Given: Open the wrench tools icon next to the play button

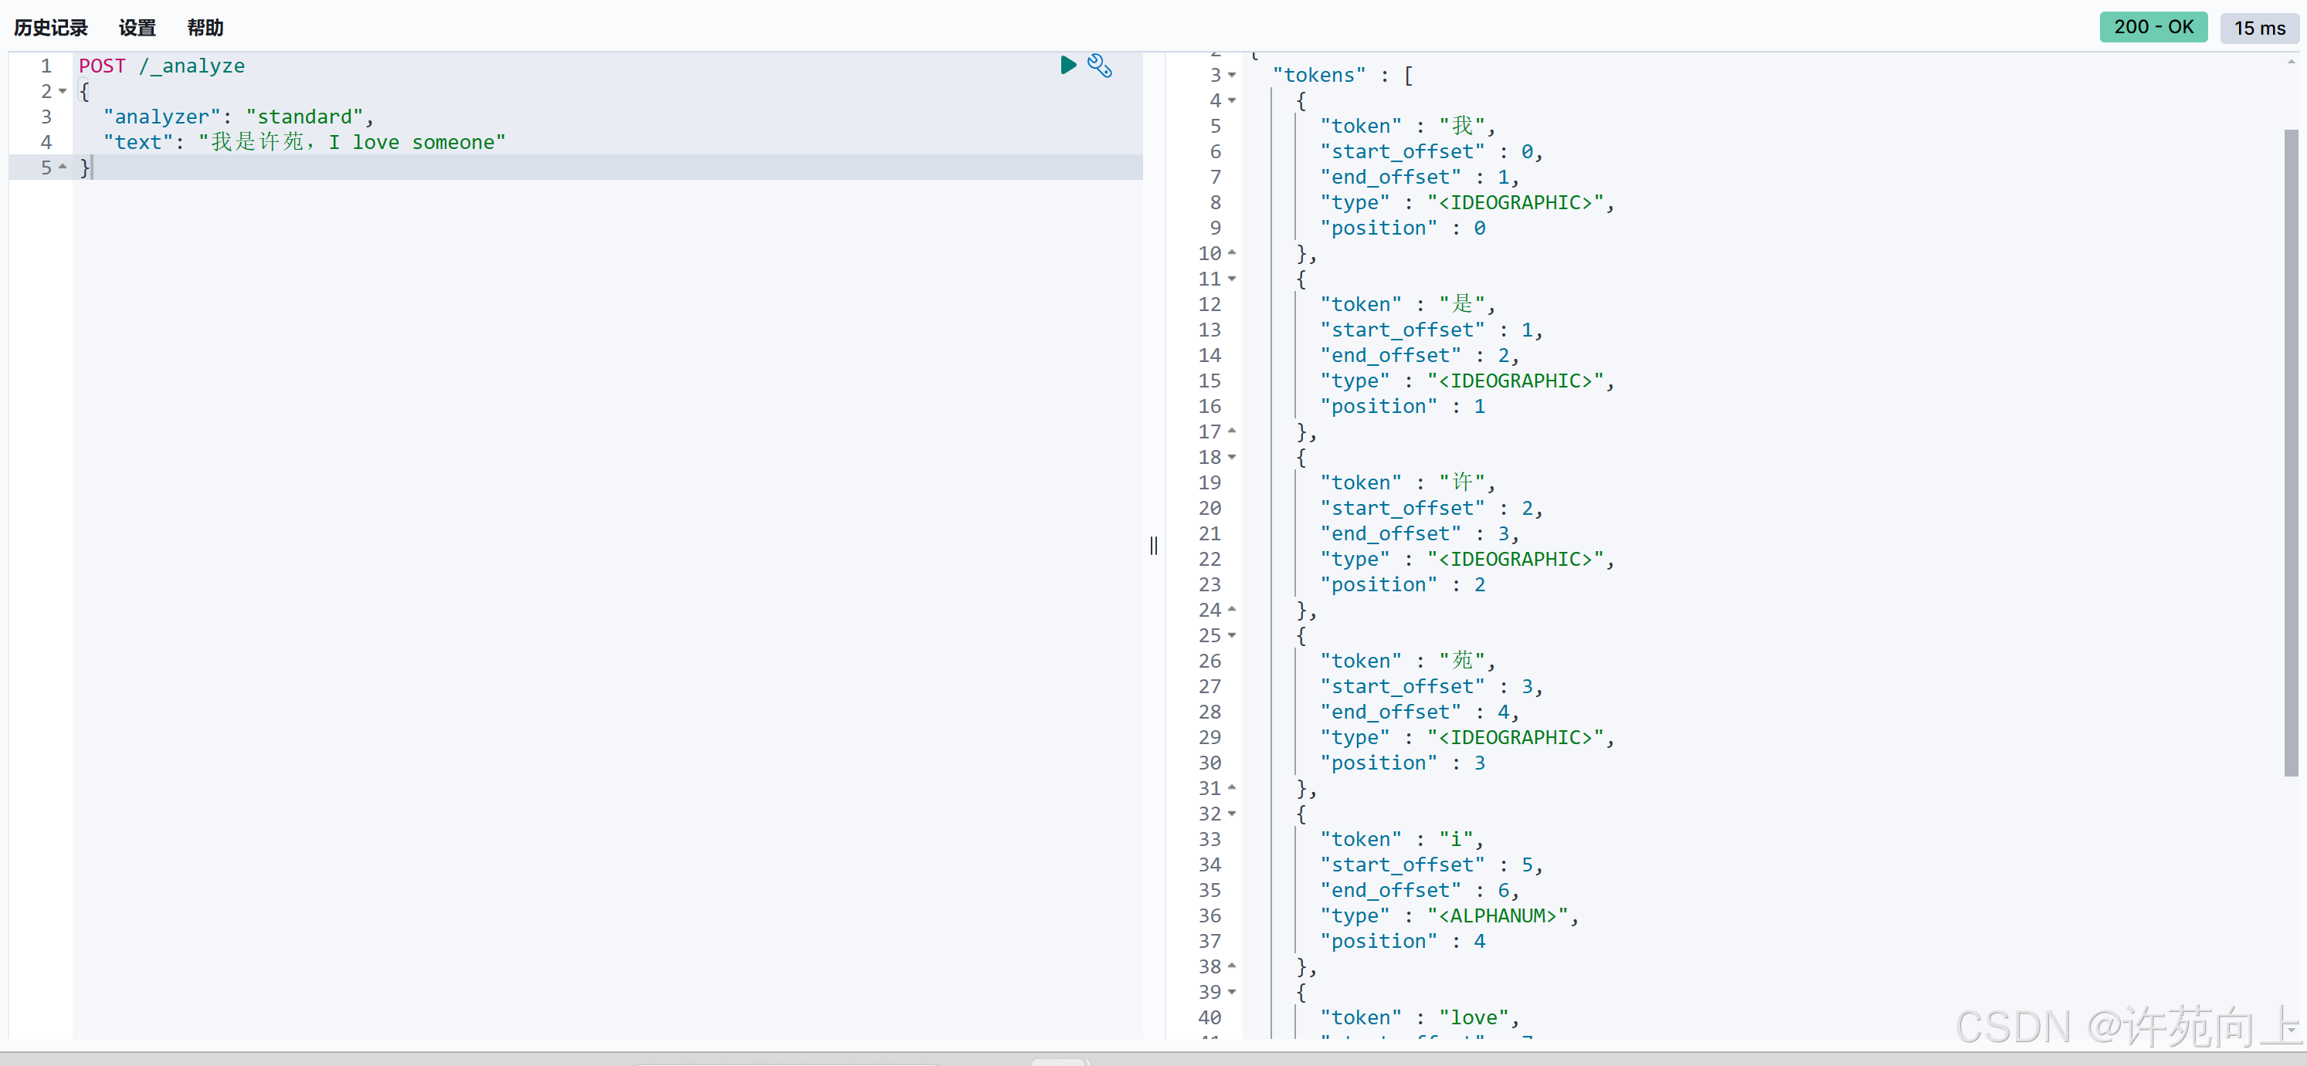Looking at the screenshot, I should (x=1100, y=66).
